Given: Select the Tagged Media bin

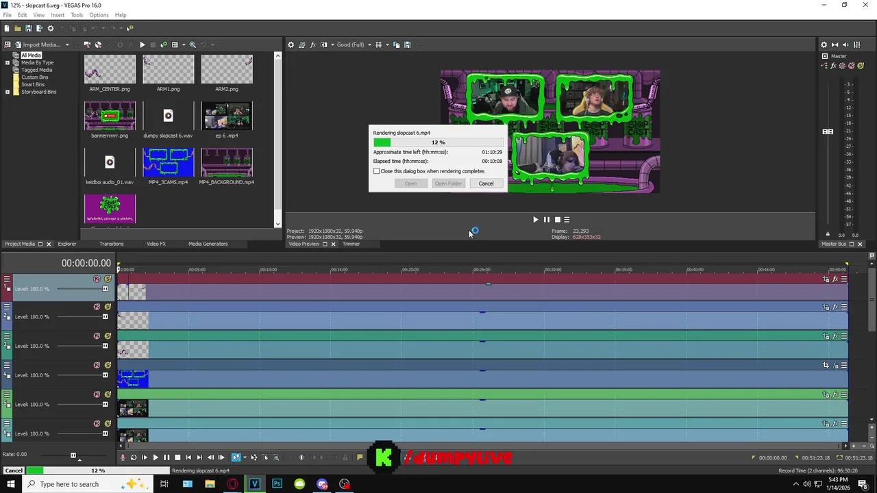Looking at the screenshot, I should tap(36, 70).
